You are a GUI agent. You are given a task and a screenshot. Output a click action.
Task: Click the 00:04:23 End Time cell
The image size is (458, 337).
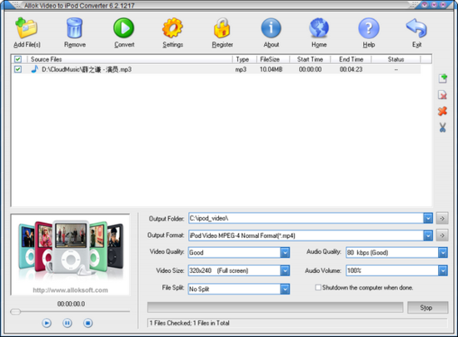coord(351,69)
